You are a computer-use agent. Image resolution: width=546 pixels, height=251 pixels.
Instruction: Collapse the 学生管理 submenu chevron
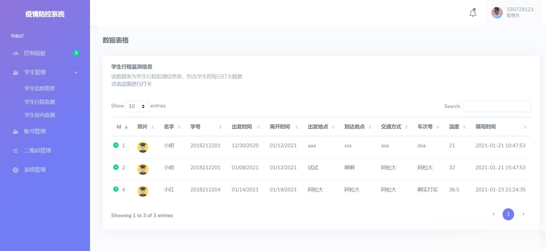pyautogui.click(x=76, y=72)
